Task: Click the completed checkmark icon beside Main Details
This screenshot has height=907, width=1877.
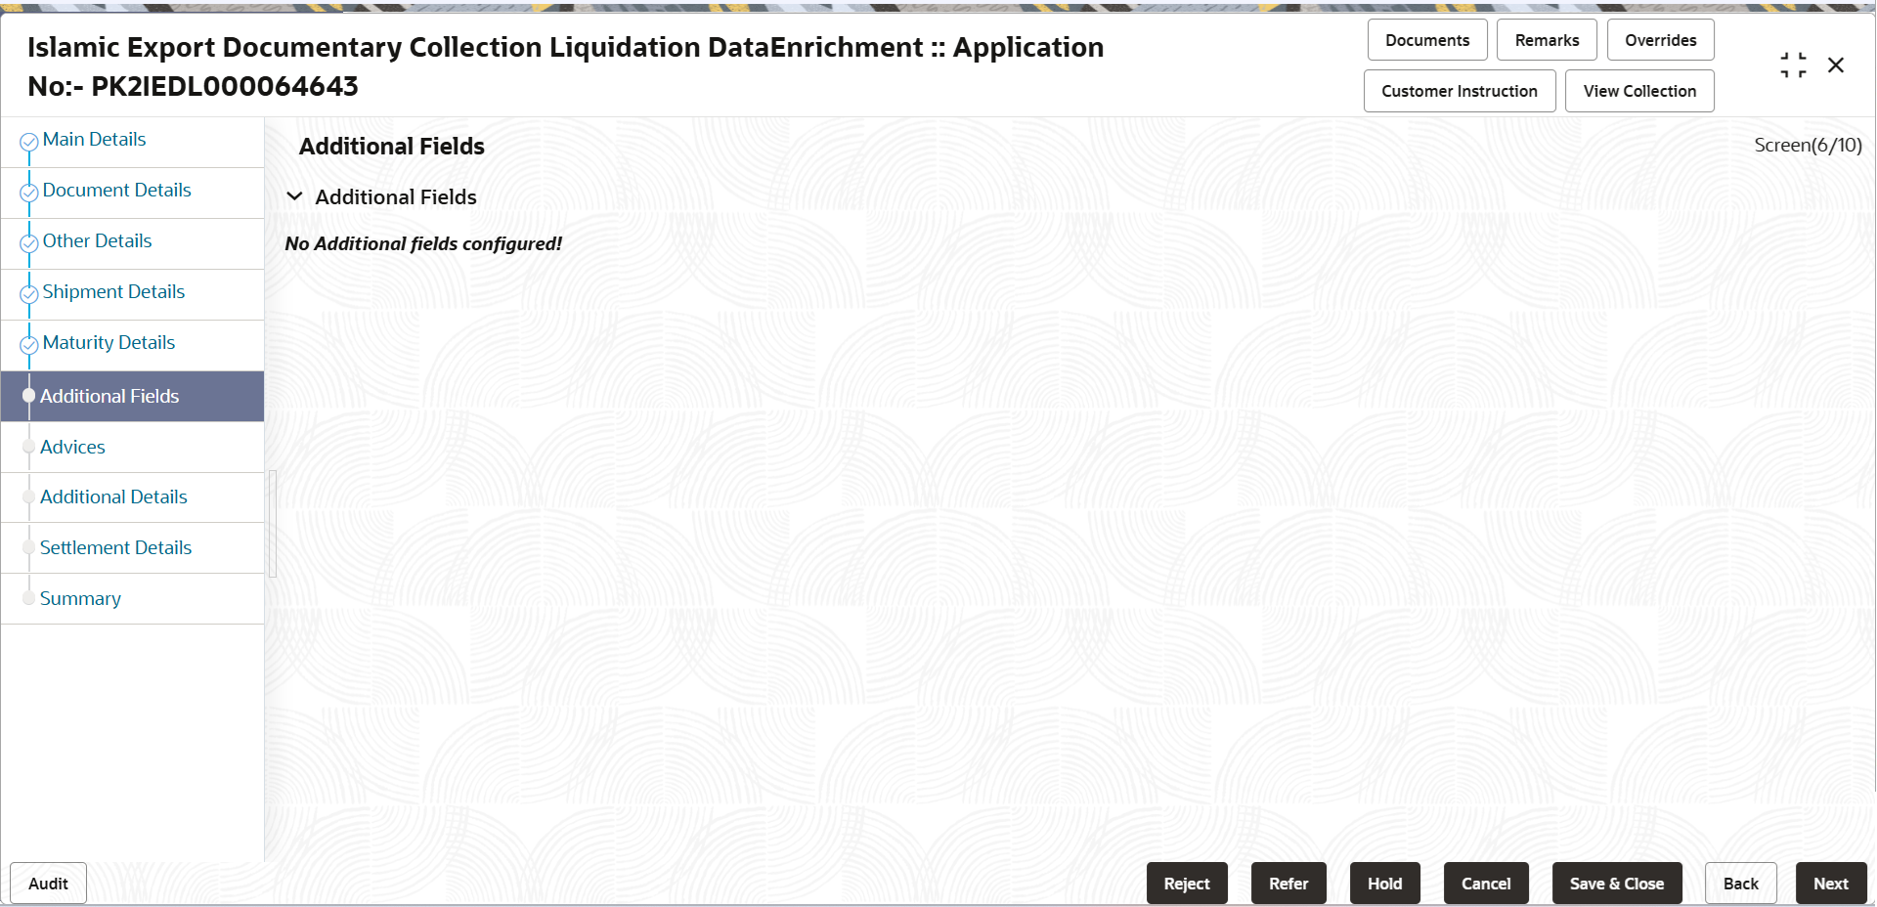Action: (x=28, y=139)
